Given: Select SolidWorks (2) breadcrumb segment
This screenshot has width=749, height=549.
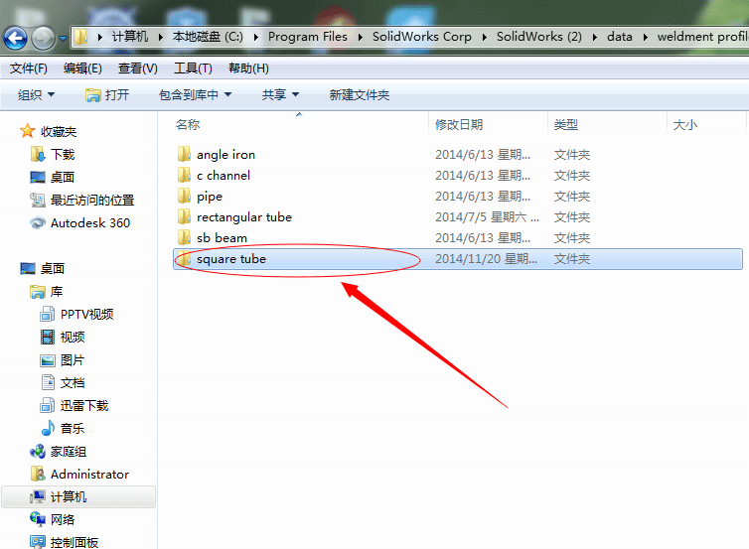Looking at the screenshot, I should [538, 37].
